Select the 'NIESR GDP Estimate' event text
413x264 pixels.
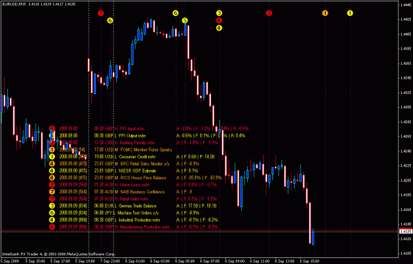point(137,171)
